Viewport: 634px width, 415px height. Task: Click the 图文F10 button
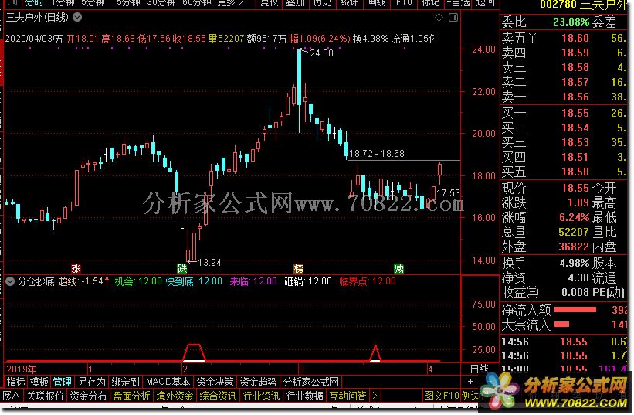[x=442, y=396]
